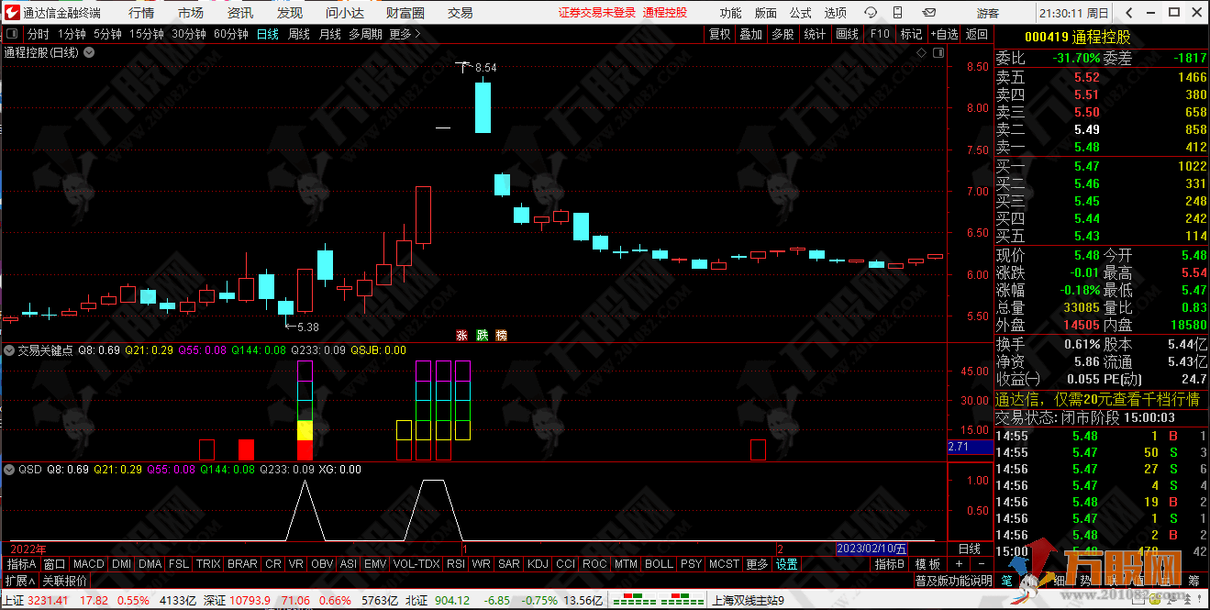Switch to the 分时 chart tab
This screenshot has height=610, width=1210.
click(38, 34)
